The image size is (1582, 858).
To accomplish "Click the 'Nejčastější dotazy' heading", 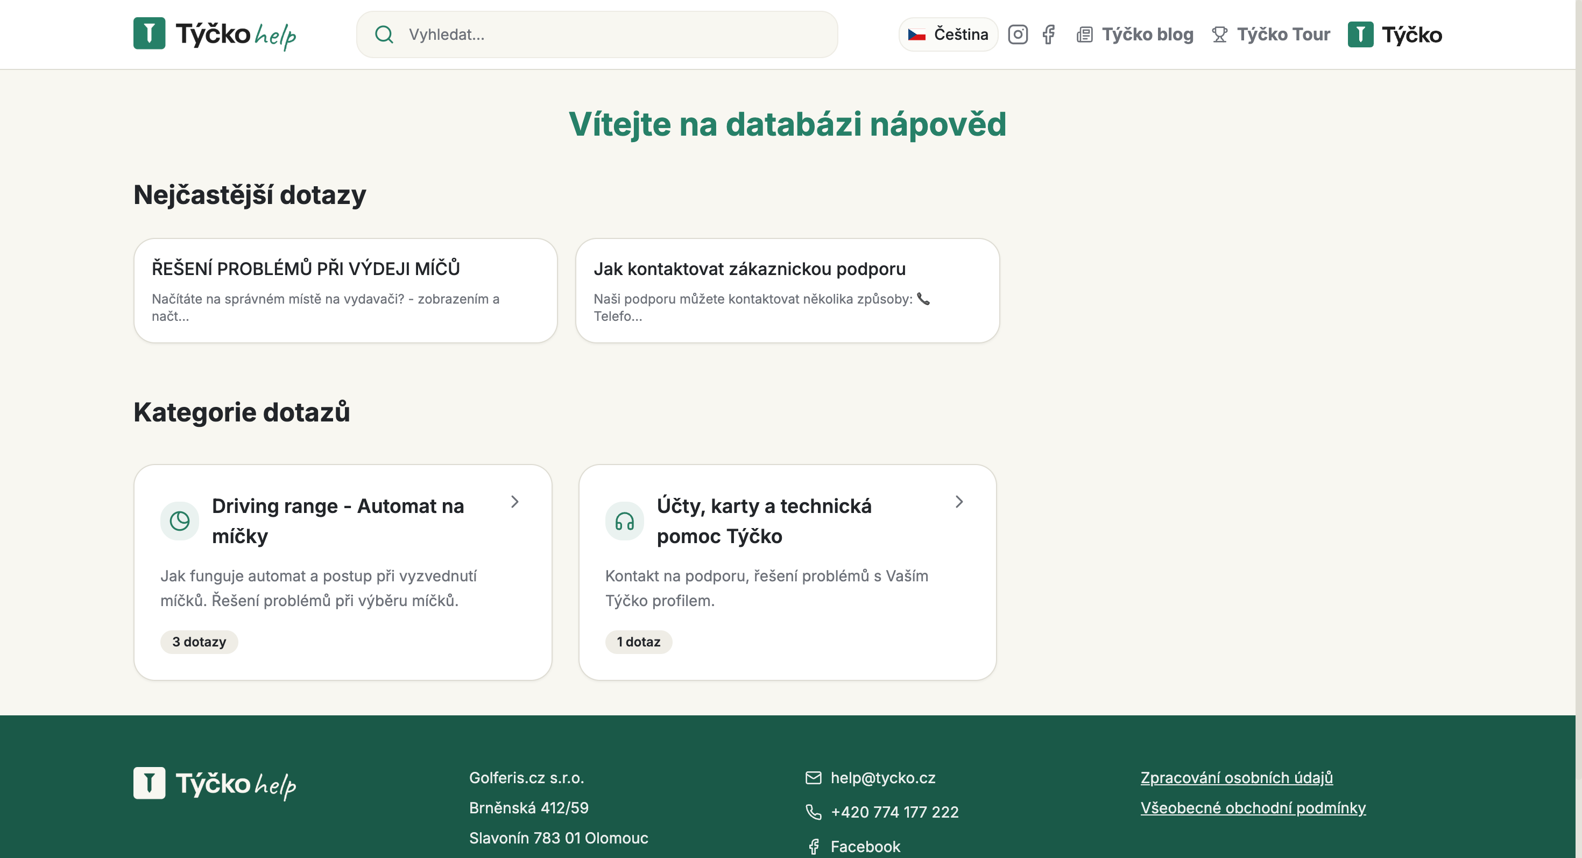I will pos(249,195).
